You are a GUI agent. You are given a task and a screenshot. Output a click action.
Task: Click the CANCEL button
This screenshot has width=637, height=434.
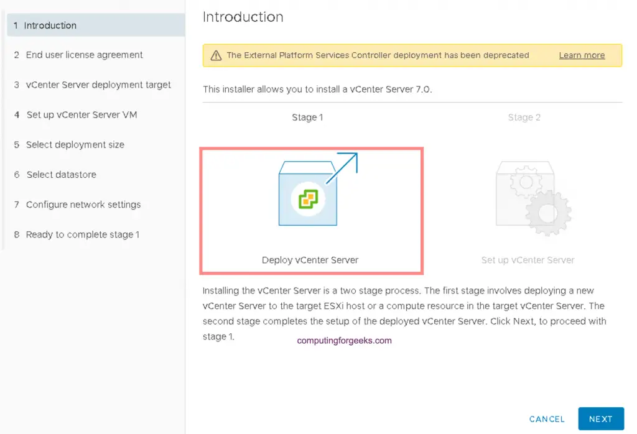(x=547, y=419)
